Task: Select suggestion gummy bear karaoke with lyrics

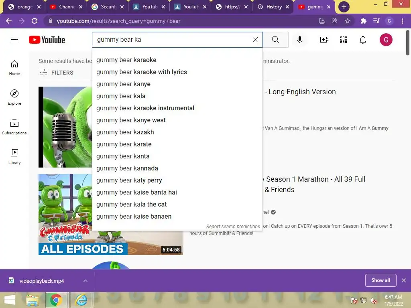Action: (177, 72)
